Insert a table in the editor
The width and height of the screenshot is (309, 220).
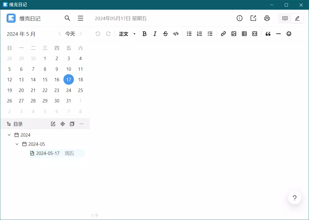[x=244, y=34]
